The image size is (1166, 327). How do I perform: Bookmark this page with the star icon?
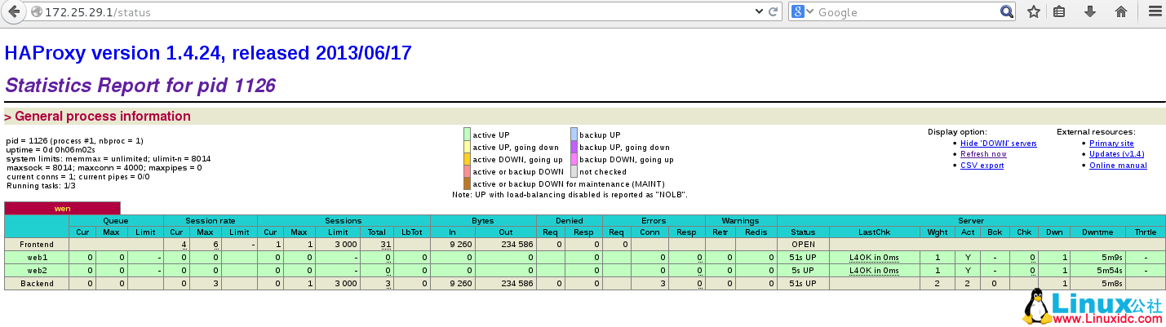1033,12
